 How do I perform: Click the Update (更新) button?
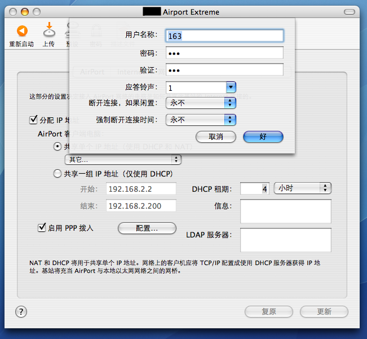coord(324,311)
